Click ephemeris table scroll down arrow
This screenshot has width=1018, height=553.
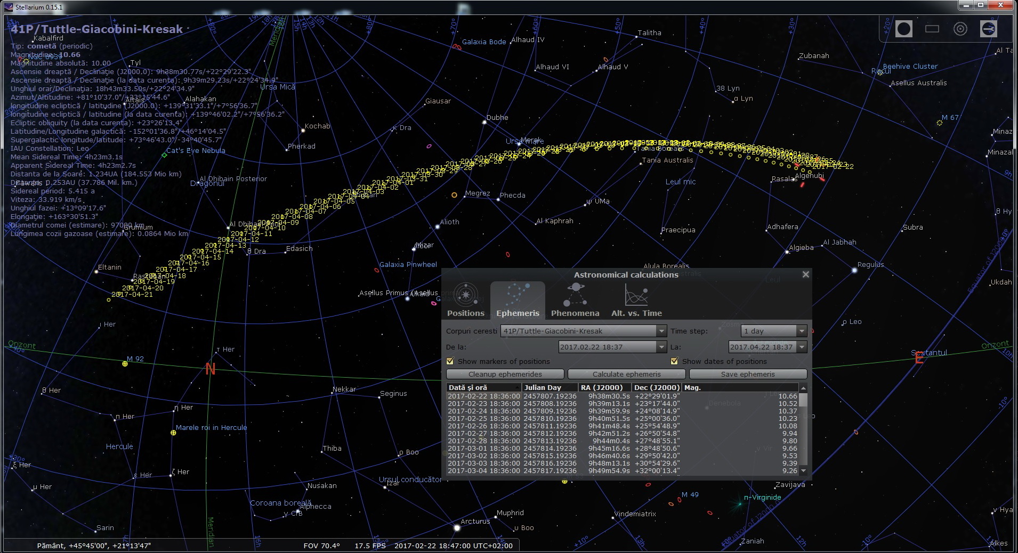803,471
